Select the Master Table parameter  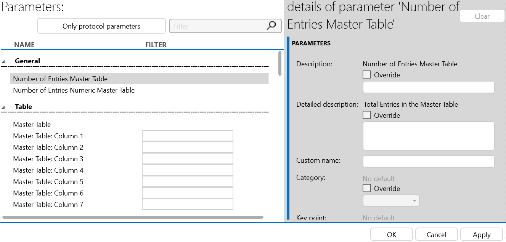(32, 124)
